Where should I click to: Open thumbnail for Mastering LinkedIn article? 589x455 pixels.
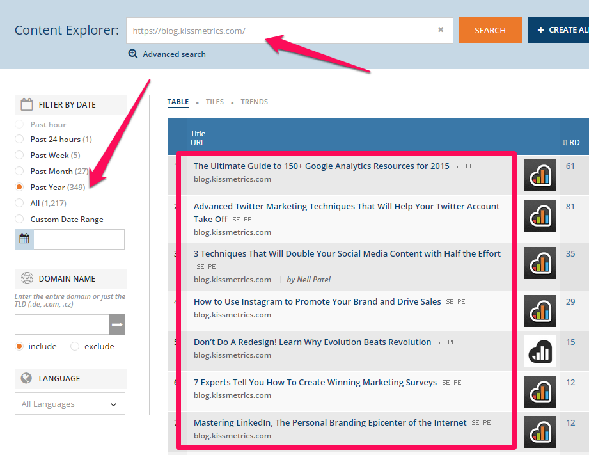click(540, 432)
